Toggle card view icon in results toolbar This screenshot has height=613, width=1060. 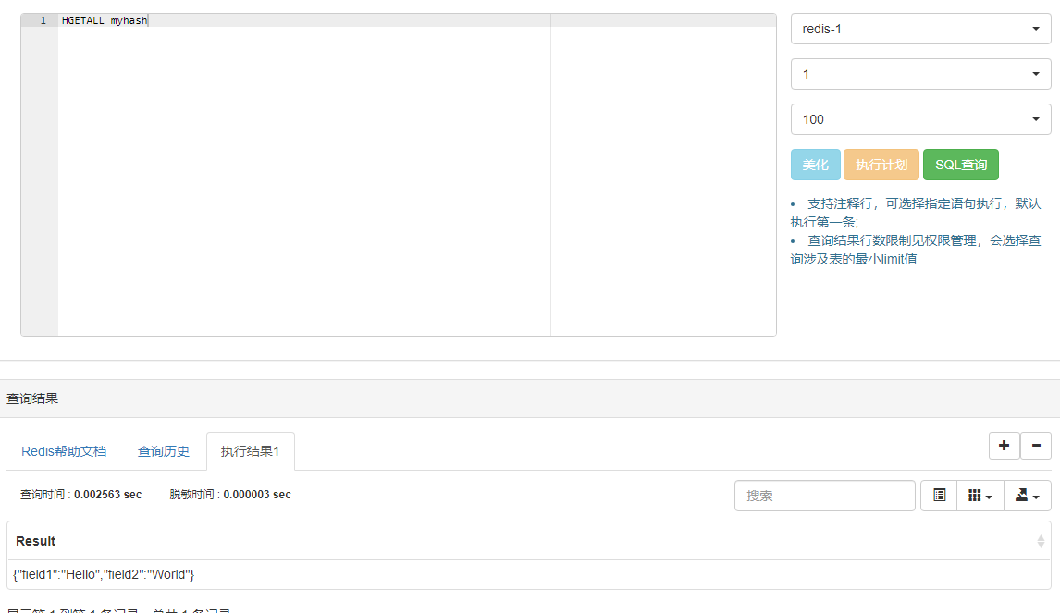click(939, 496)
